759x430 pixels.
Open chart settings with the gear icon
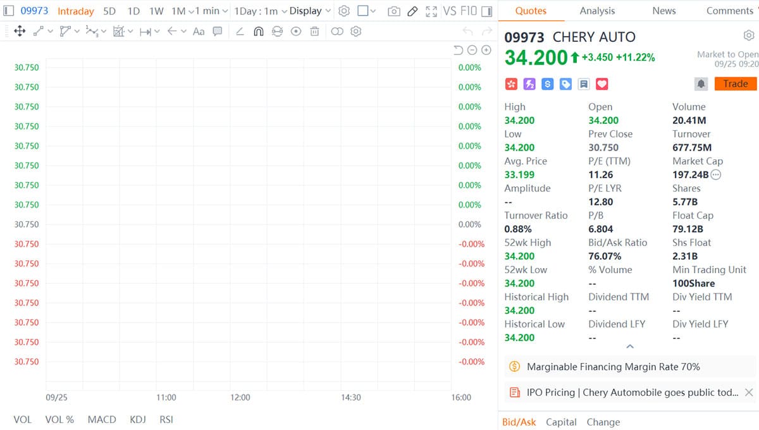(343, 10)
